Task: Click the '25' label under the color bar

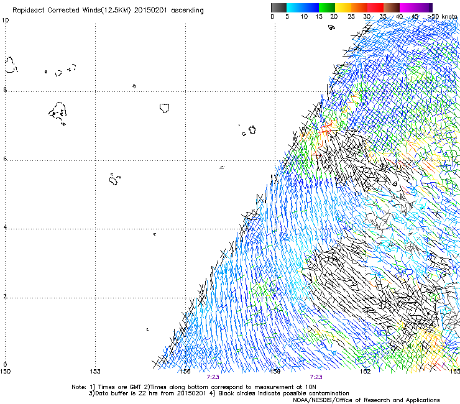Action: 351,17
